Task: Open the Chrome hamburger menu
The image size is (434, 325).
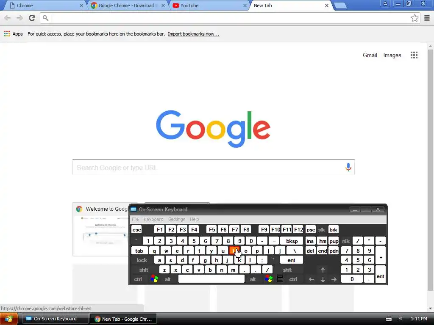Action: pyautogui.click(x=427, y=18)
